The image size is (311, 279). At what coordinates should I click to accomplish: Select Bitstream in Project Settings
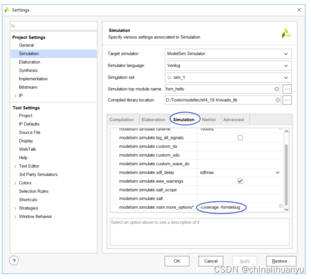28,87
